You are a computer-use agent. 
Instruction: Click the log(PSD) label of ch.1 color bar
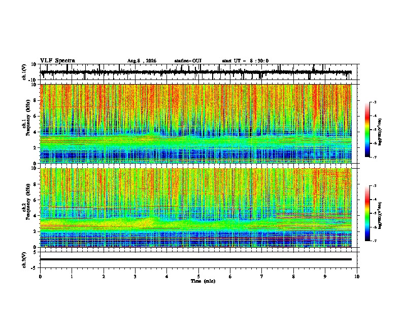pos(380,132)
